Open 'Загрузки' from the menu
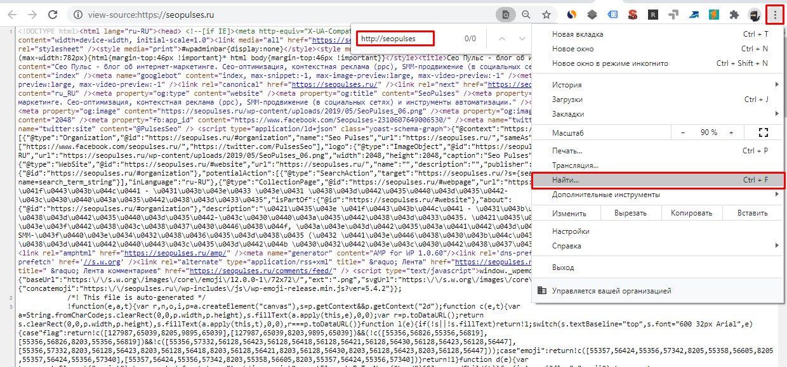 659,100
